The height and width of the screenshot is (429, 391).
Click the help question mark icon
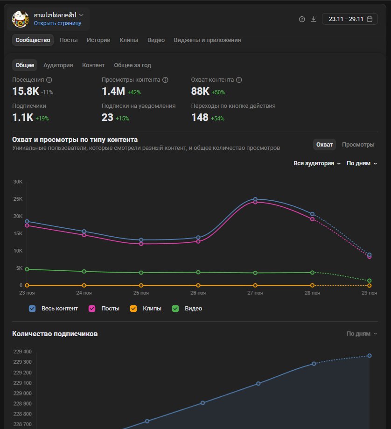point(302,19)
